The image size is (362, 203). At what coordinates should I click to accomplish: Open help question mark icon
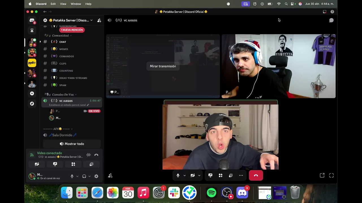click(x=332, y=12)
